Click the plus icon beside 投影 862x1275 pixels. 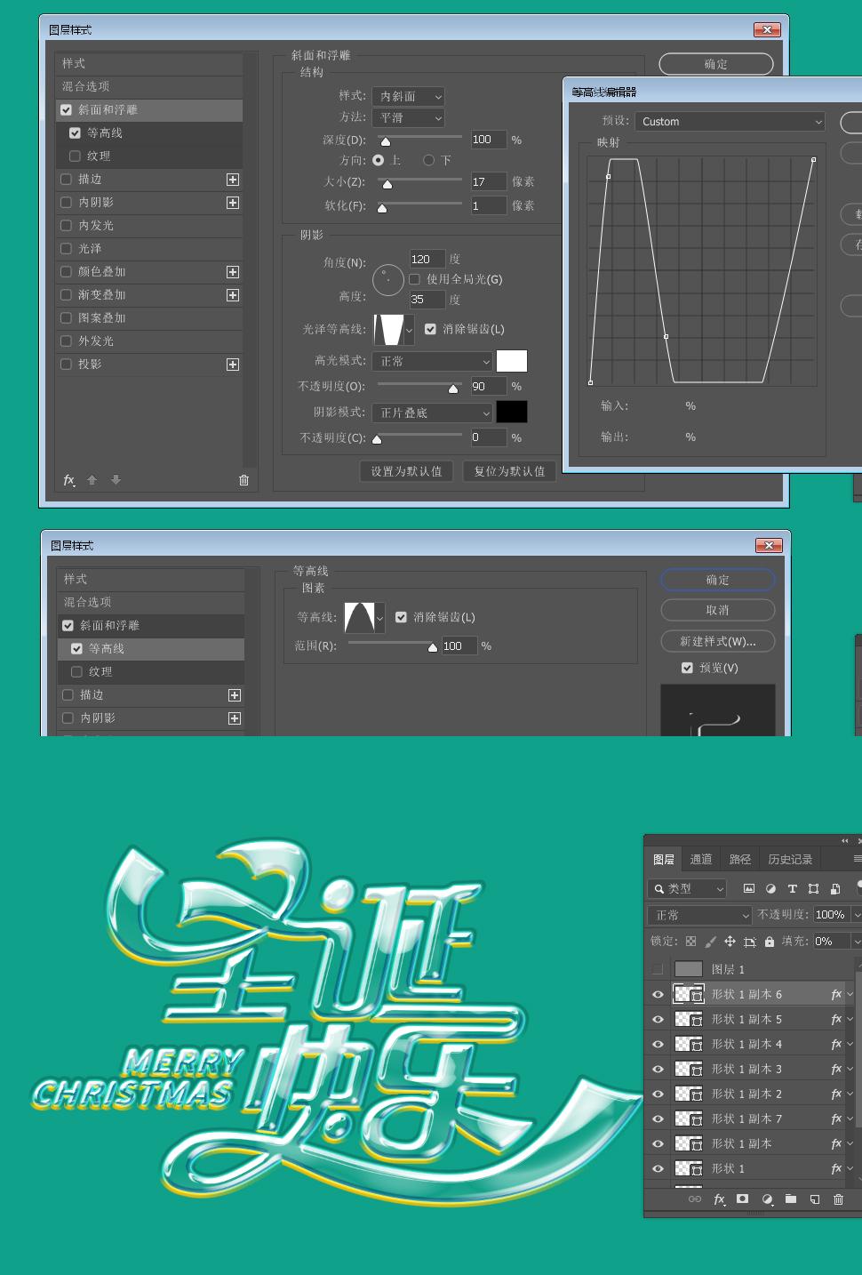pos(233,365)
